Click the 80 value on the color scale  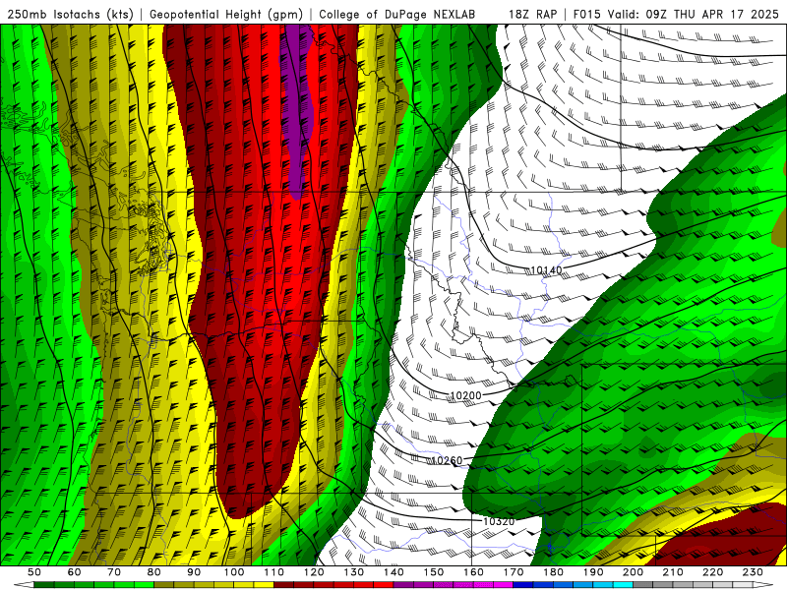[x=153, y=572]
